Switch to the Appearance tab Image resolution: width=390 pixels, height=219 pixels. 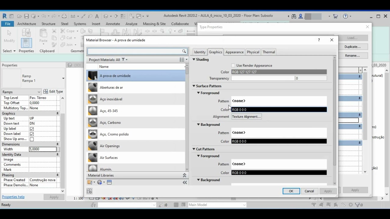click(234, 52)
